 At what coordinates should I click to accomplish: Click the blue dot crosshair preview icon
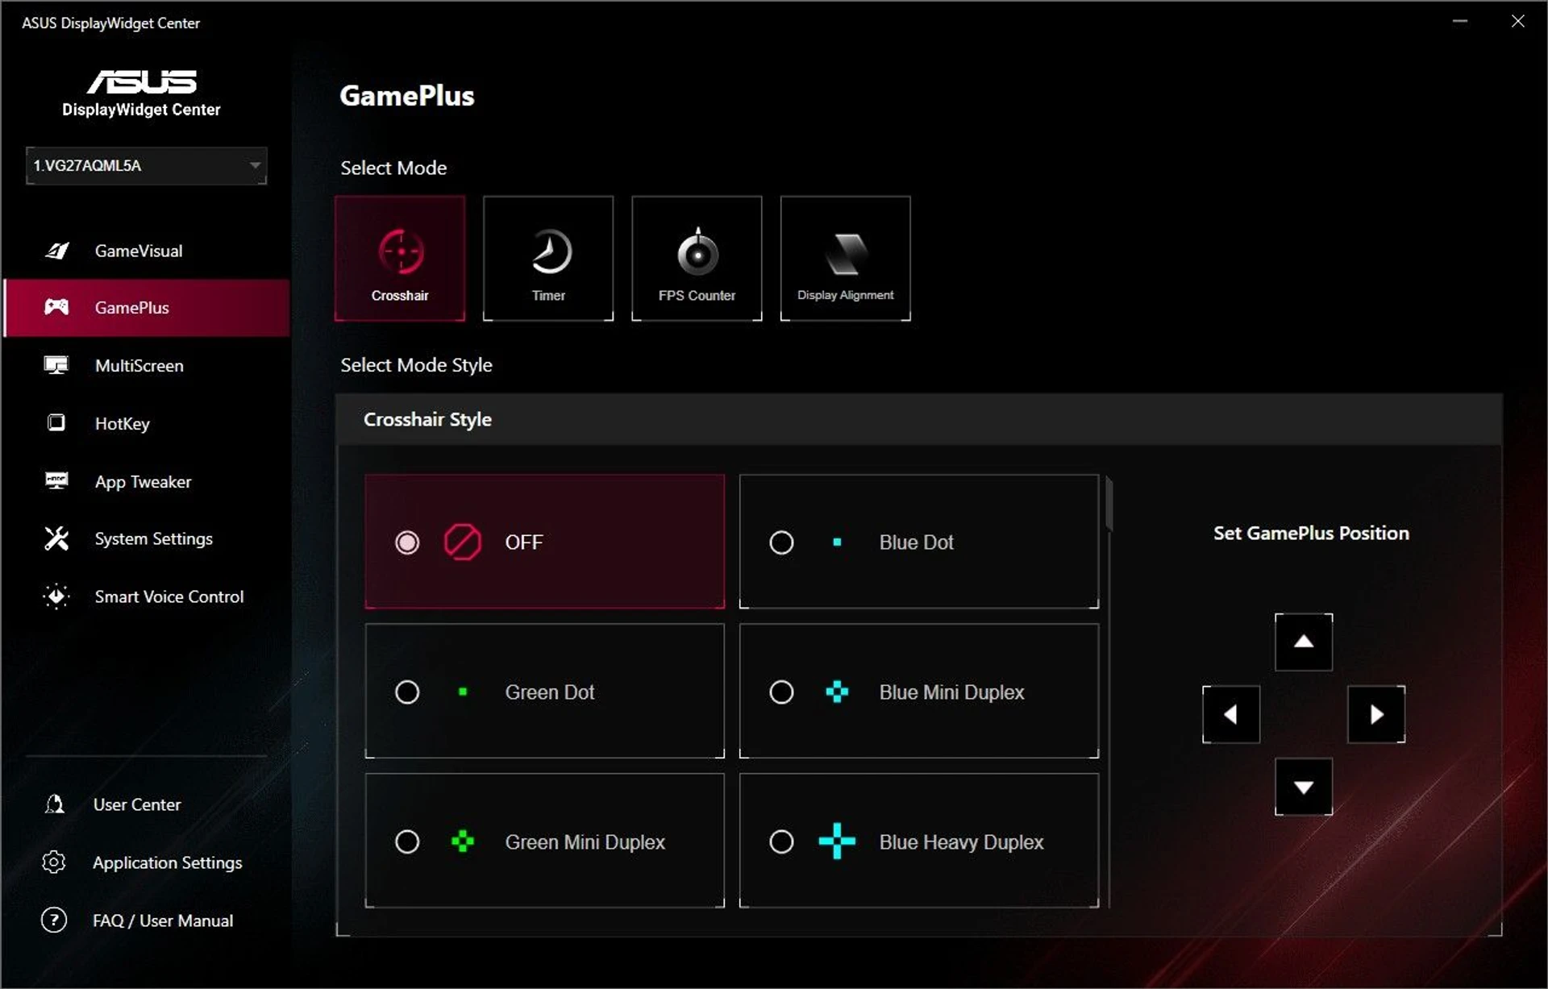[x=837, y=542]
